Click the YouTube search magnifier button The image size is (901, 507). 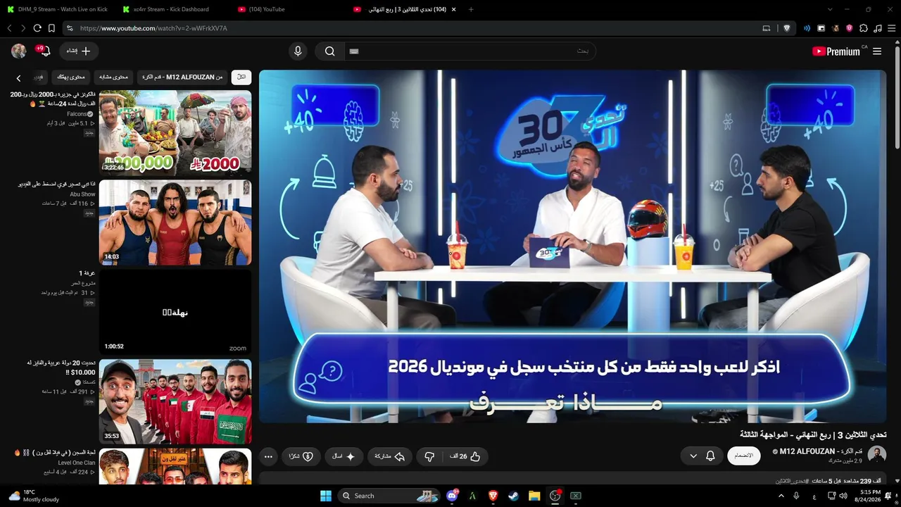[329, 51]
